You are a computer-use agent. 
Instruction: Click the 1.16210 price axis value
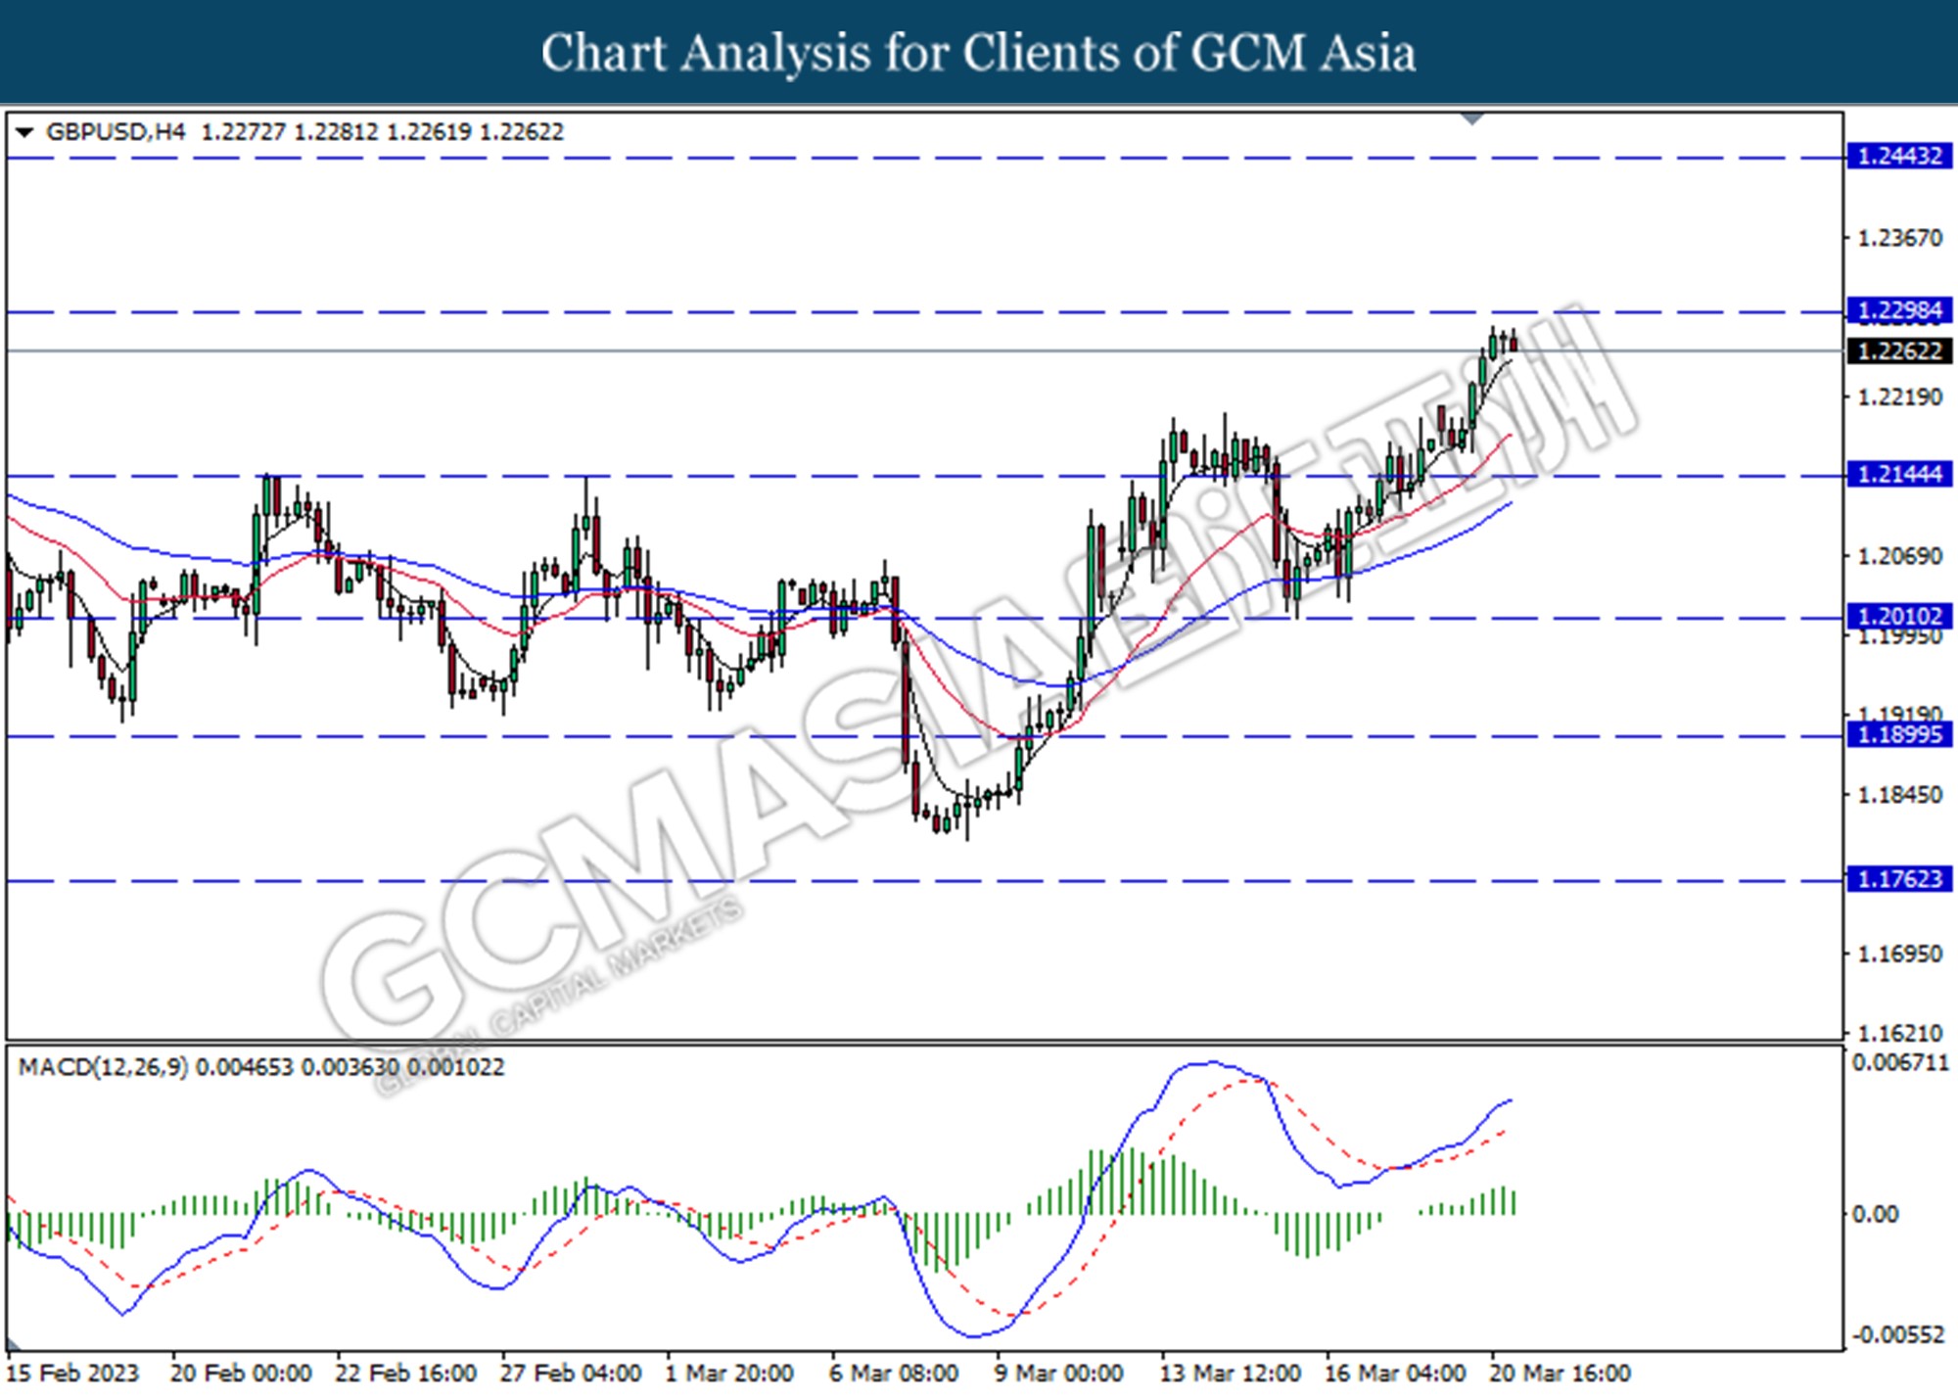click(1899, 1033)
